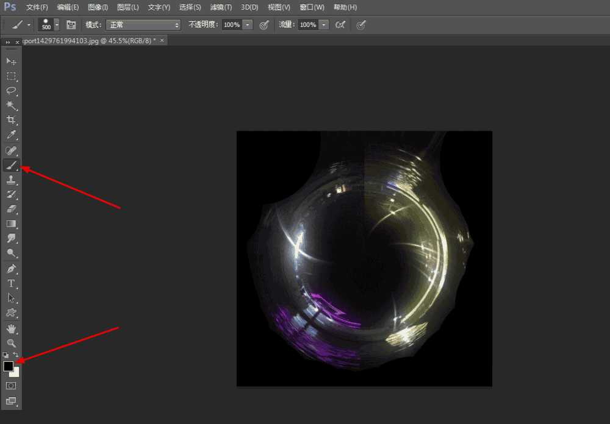This screenshot has height=424, width=610.
Task: Select the Gradient tool
Action: click(x=10, y=224)
